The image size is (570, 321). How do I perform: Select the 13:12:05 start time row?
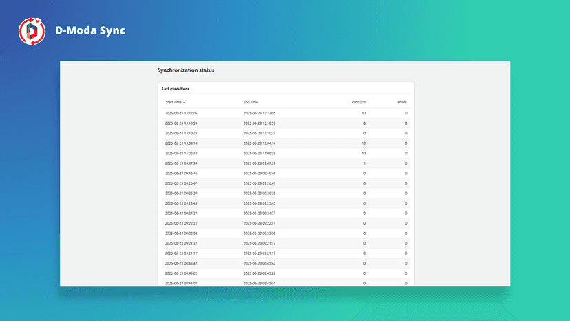[286, 113]
